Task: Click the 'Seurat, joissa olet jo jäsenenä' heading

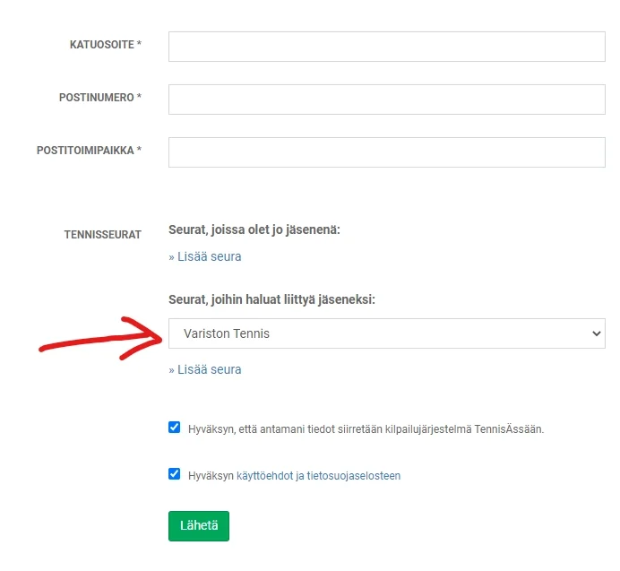Action: pyautogui.click(x=254, y=230)
